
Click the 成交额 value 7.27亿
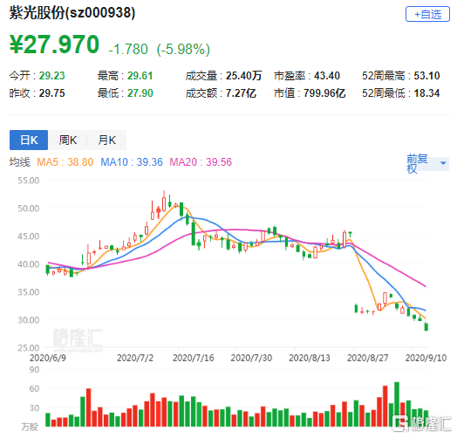pyautogui.click(x=241, y=93)
